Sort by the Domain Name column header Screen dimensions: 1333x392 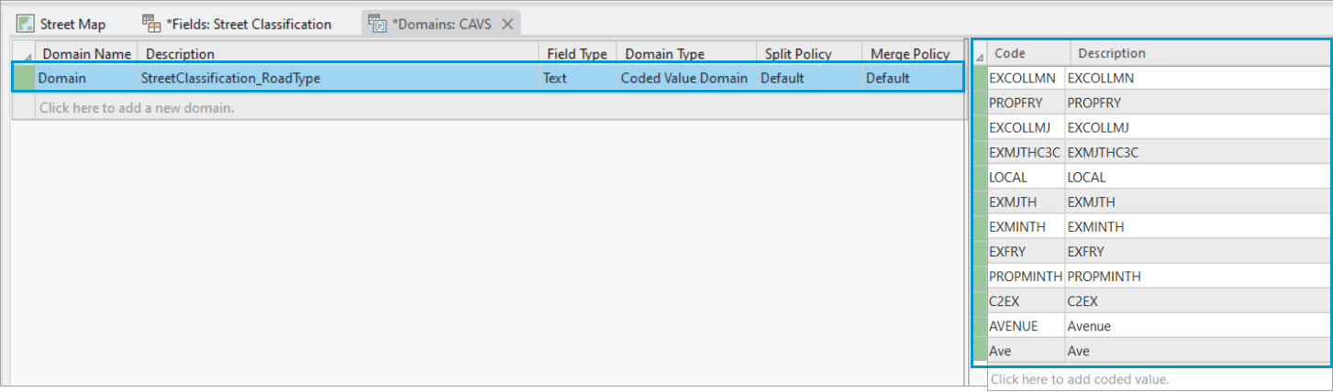[x=87, y=54]
